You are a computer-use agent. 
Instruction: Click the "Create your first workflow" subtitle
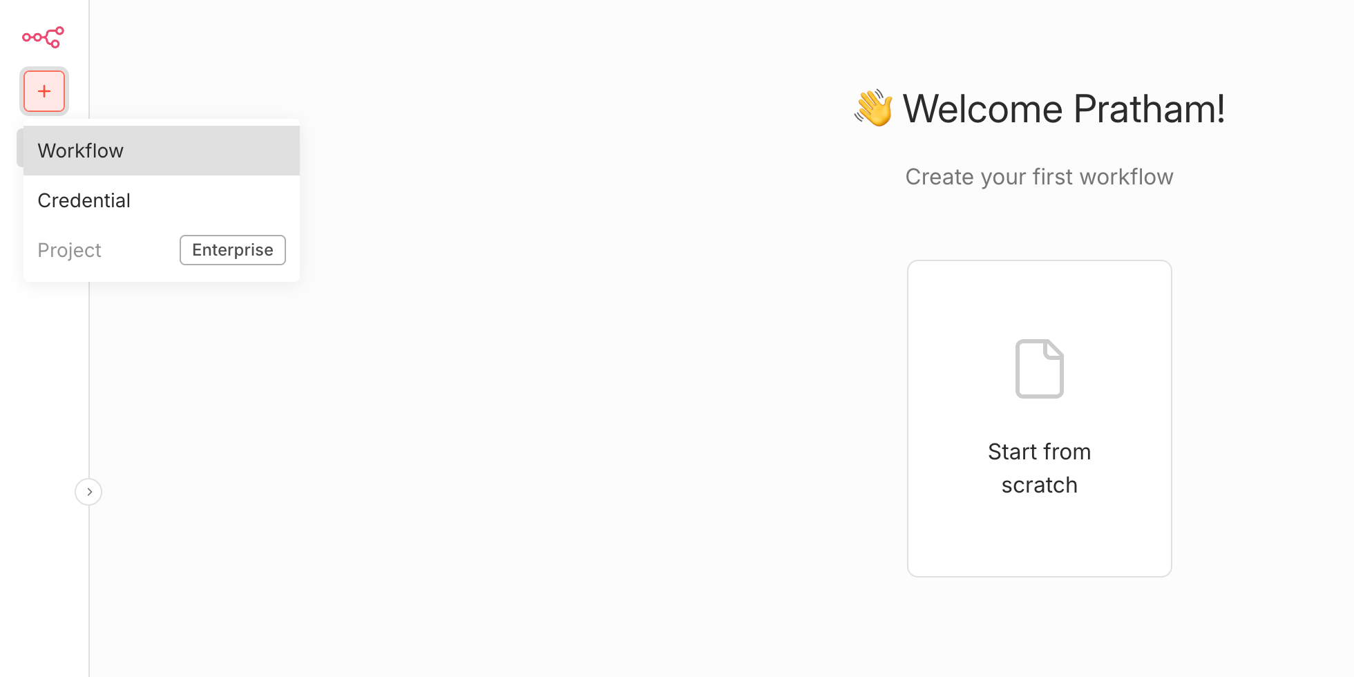(1039, 177)
